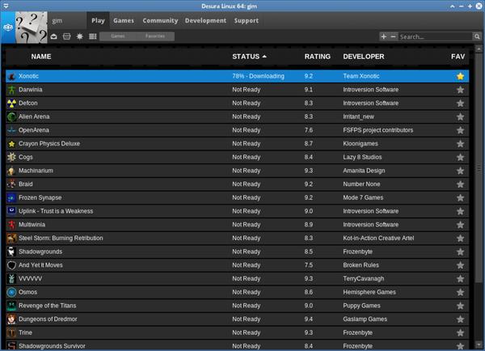Switch to the Games tab
Image resolution: width=485 pixels, height=351 pixels.
tap(124, 20)
